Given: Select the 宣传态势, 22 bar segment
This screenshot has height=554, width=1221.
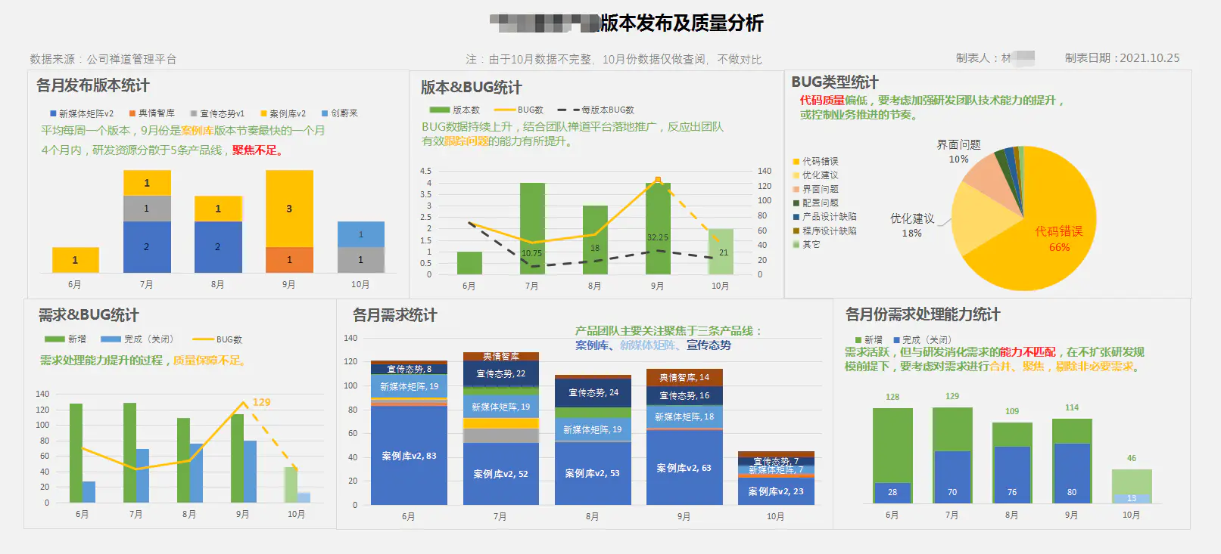Looking at the screenshot, I should [500, 373].
